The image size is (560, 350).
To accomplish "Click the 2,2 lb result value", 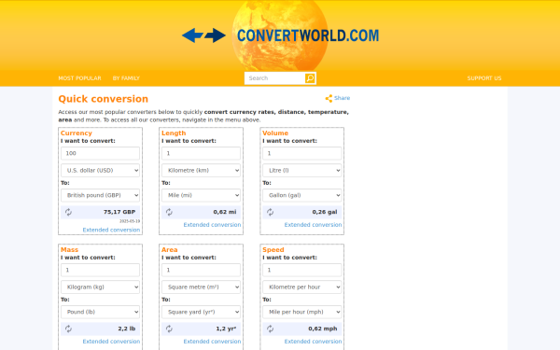I will tap(126, 329).
